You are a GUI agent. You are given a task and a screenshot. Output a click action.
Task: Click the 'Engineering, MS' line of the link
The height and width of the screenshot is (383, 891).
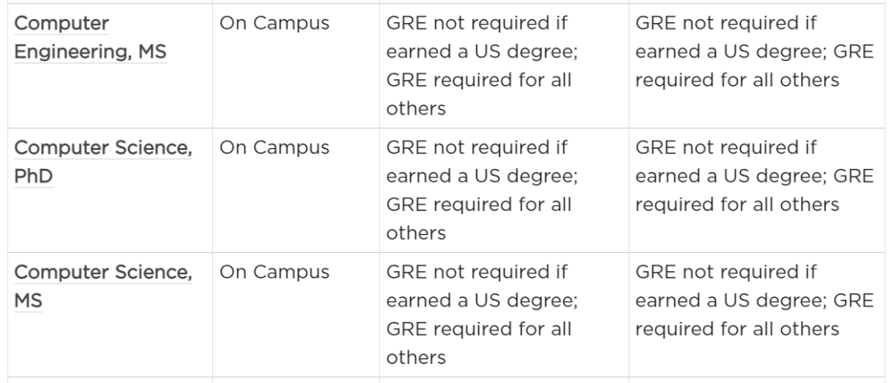(91, 52)
